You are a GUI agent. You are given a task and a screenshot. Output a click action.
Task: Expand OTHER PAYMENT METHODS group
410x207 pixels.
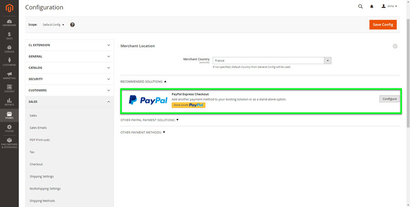[x=143, y=133]
